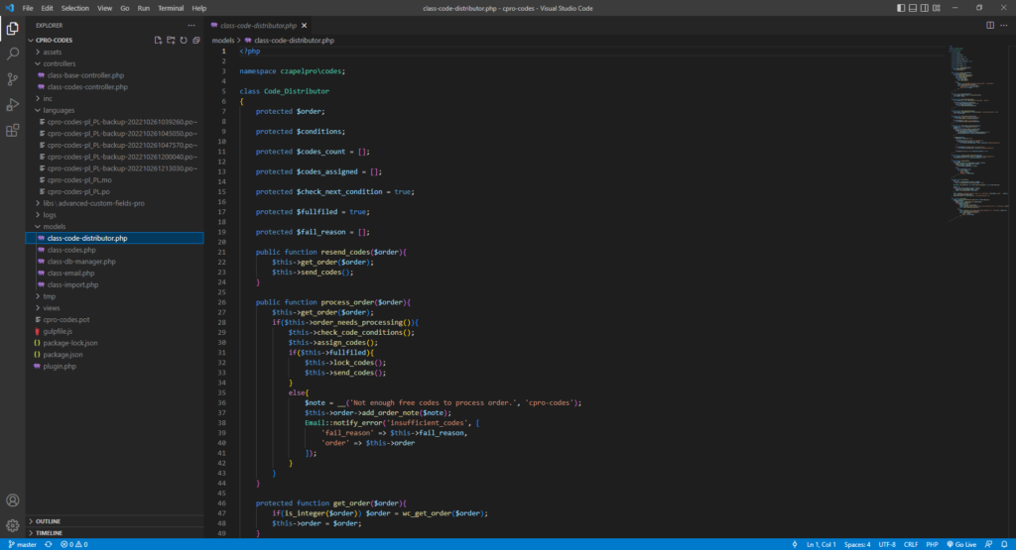The height and width of the screenshot is (550, 1016).
Task: Close the class-code-distributor.php tab
Action: tap(304, 26)
